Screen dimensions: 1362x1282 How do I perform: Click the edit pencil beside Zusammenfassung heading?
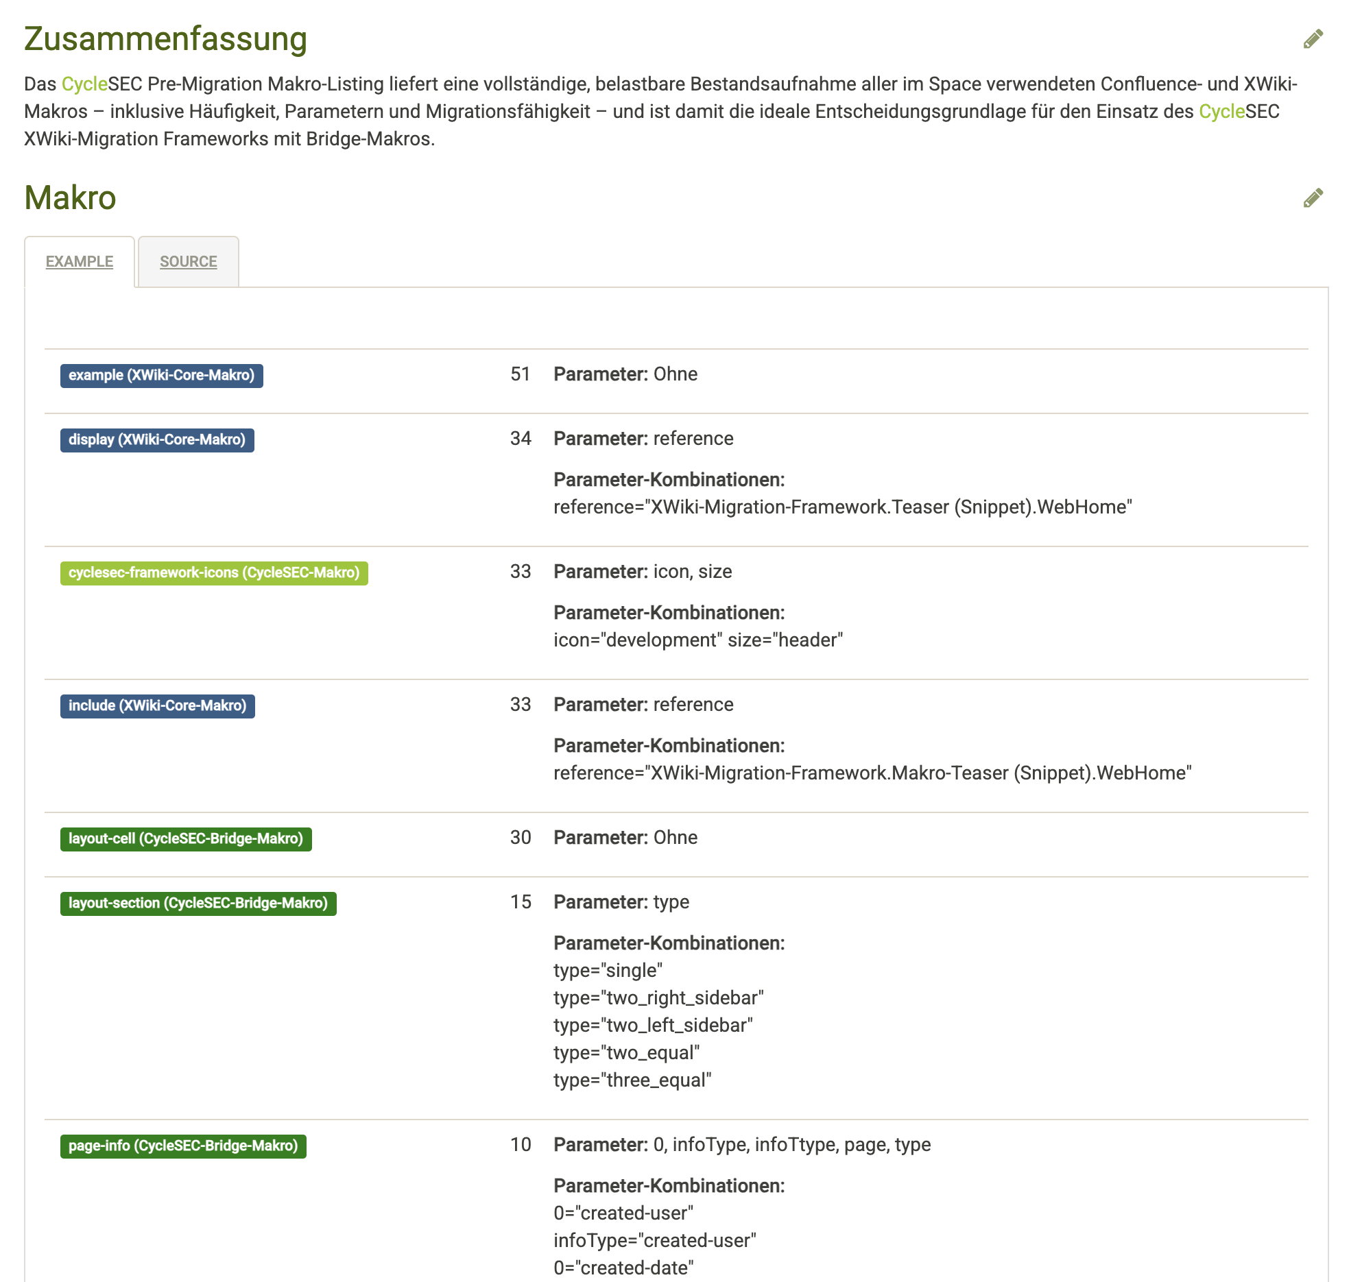[1313, 39]
